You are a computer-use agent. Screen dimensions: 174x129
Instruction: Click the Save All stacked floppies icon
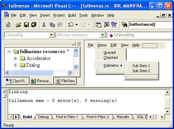click(x=34, y=25)
